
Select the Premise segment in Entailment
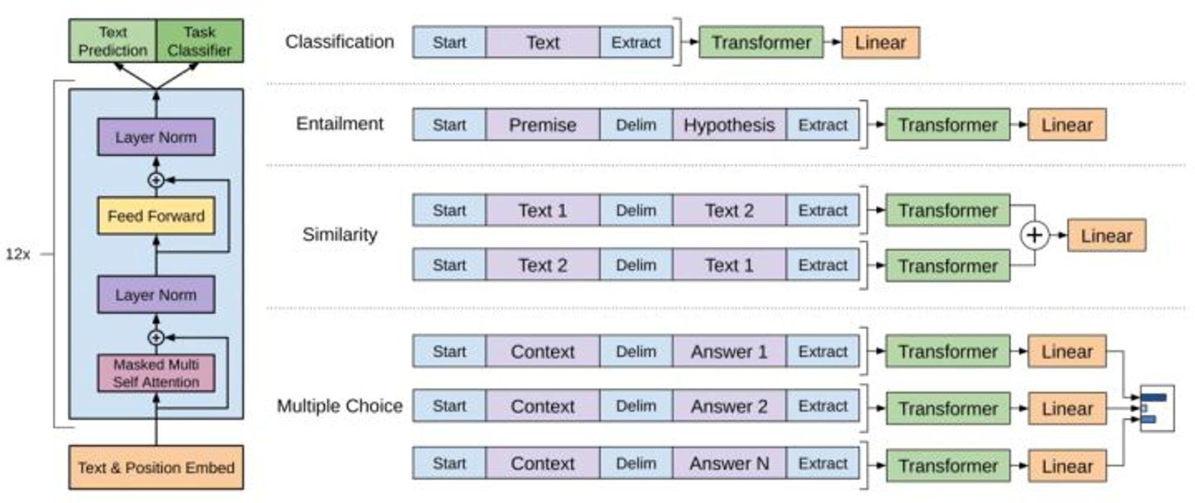tap(543, 125)
